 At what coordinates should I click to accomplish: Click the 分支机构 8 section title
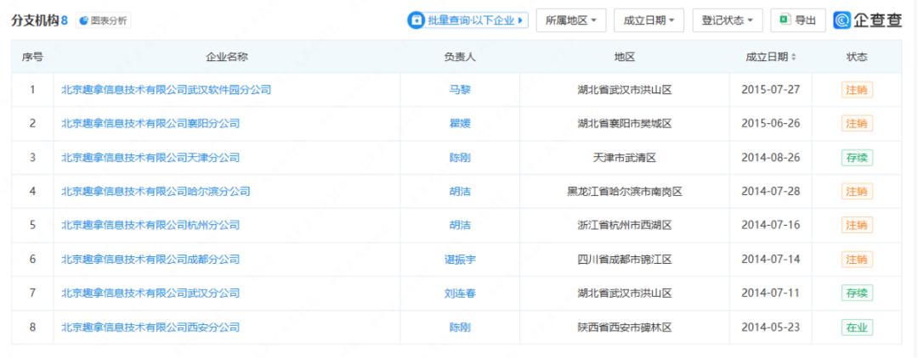coord(40,20)
